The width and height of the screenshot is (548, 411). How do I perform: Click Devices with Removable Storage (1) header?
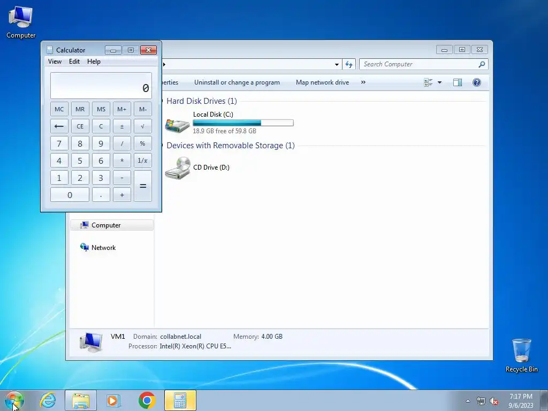231,146
